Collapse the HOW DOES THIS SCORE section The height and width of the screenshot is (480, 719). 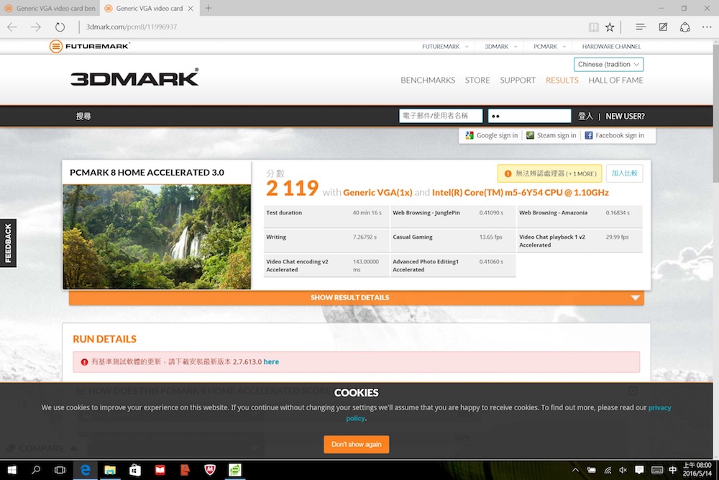[632, 390]
